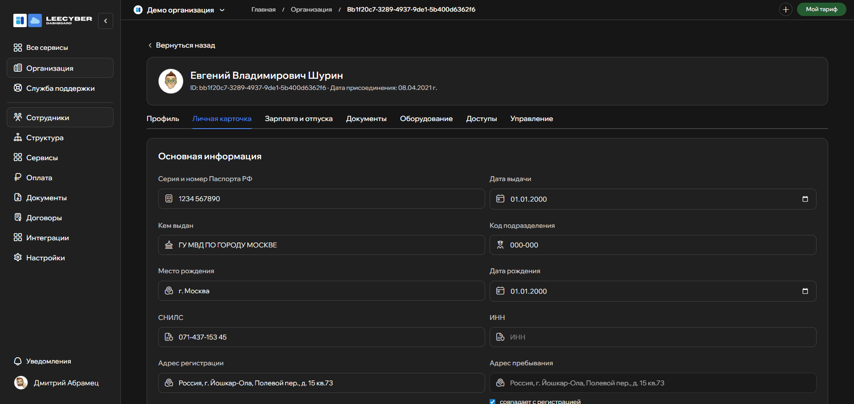
Task: Collapse the sidebar with the chevron button
Action: [x=106, y=21]
